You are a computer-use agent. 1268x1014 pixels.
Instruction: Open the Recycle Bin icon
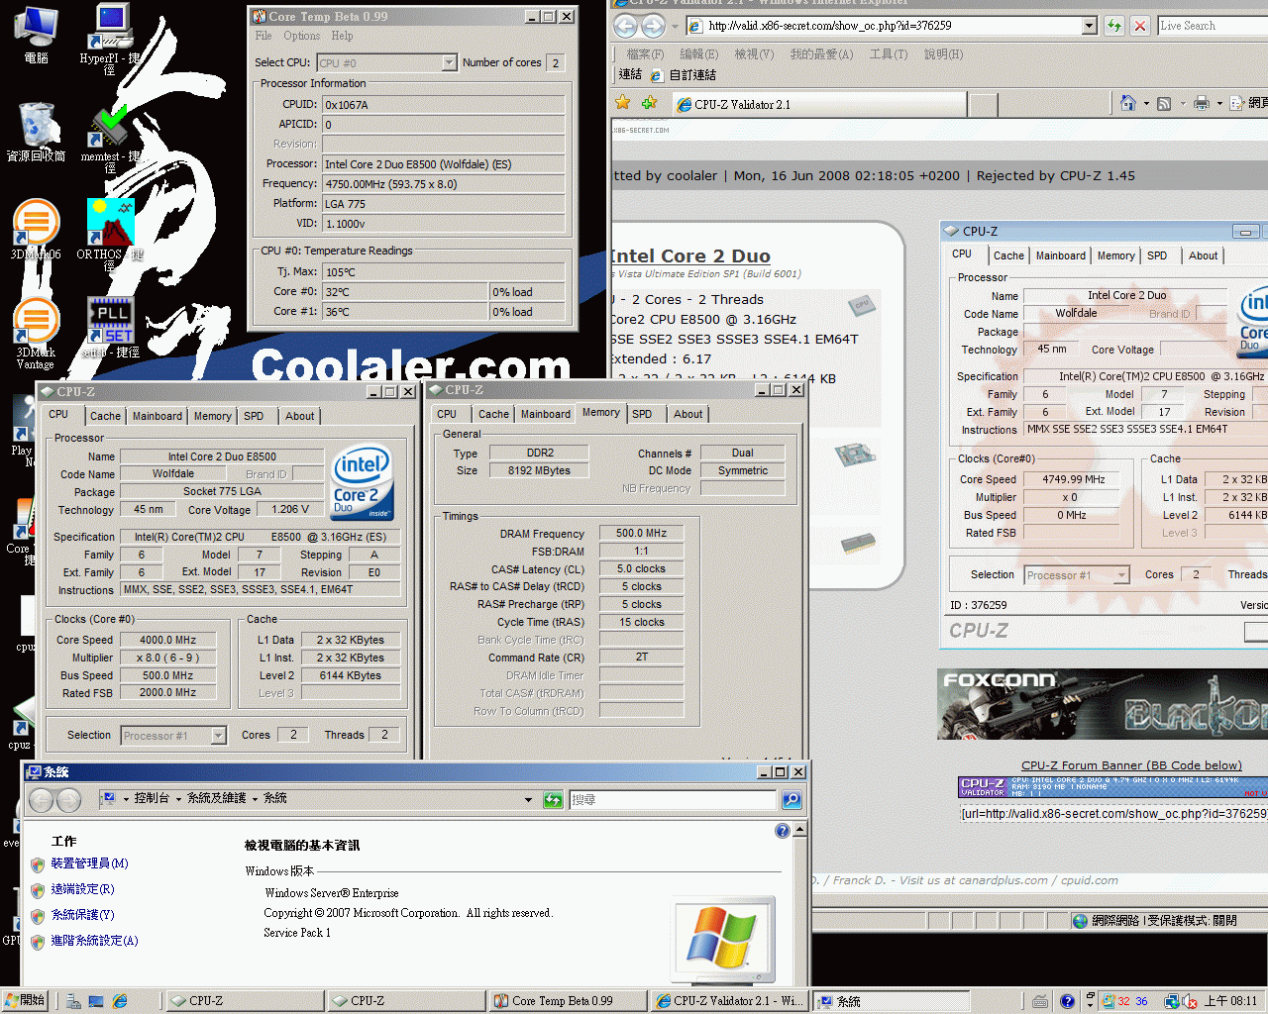36,132
